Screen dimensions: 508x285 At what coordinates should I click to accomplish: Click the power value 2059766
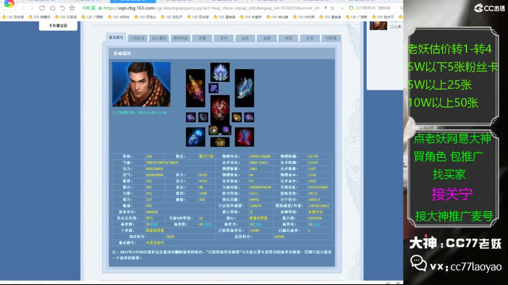point(315,218)
